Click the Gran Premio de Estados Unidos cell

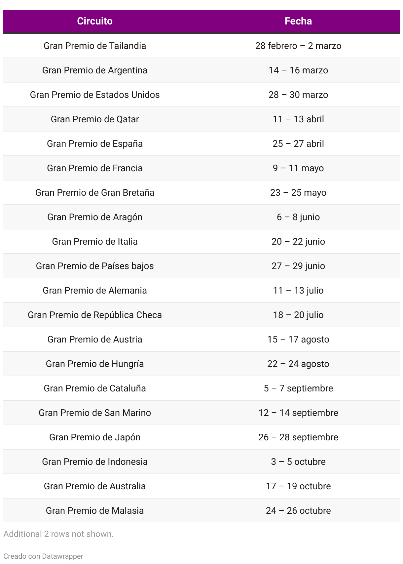95,95
